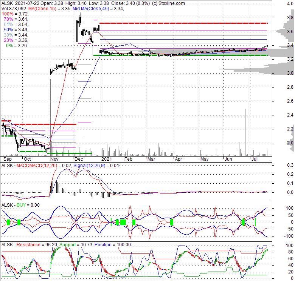Select the '100% = 3.72' Fibonacci level label

click(x=15, y=14)
